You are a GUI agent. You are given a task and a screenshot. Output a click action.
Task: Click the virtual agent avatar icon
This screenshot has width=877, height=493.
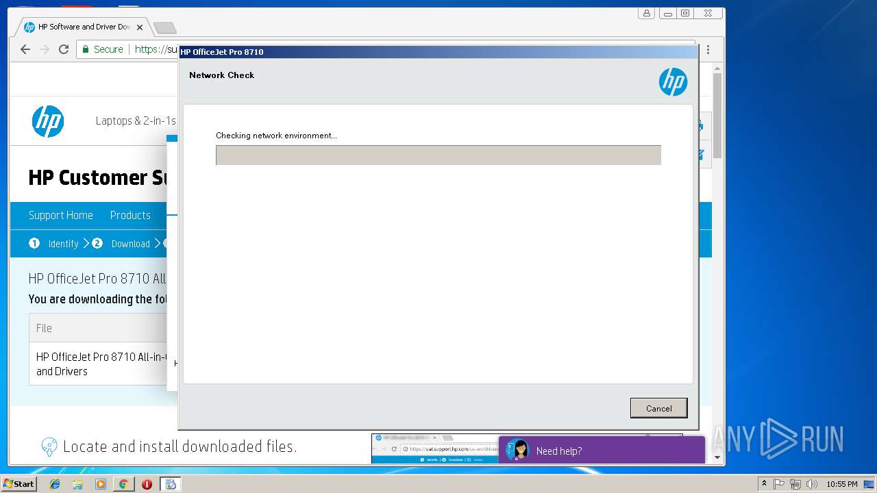[518, 450]
